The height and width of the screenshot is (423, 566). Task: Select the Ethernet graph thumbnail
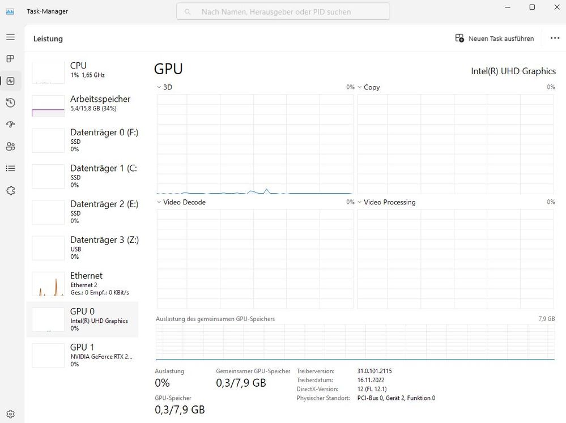point(48,284)
